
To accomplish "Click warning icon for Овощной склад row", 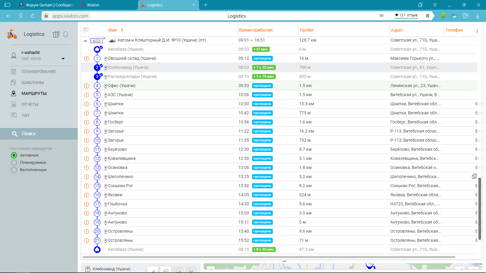I will [87, 59].
